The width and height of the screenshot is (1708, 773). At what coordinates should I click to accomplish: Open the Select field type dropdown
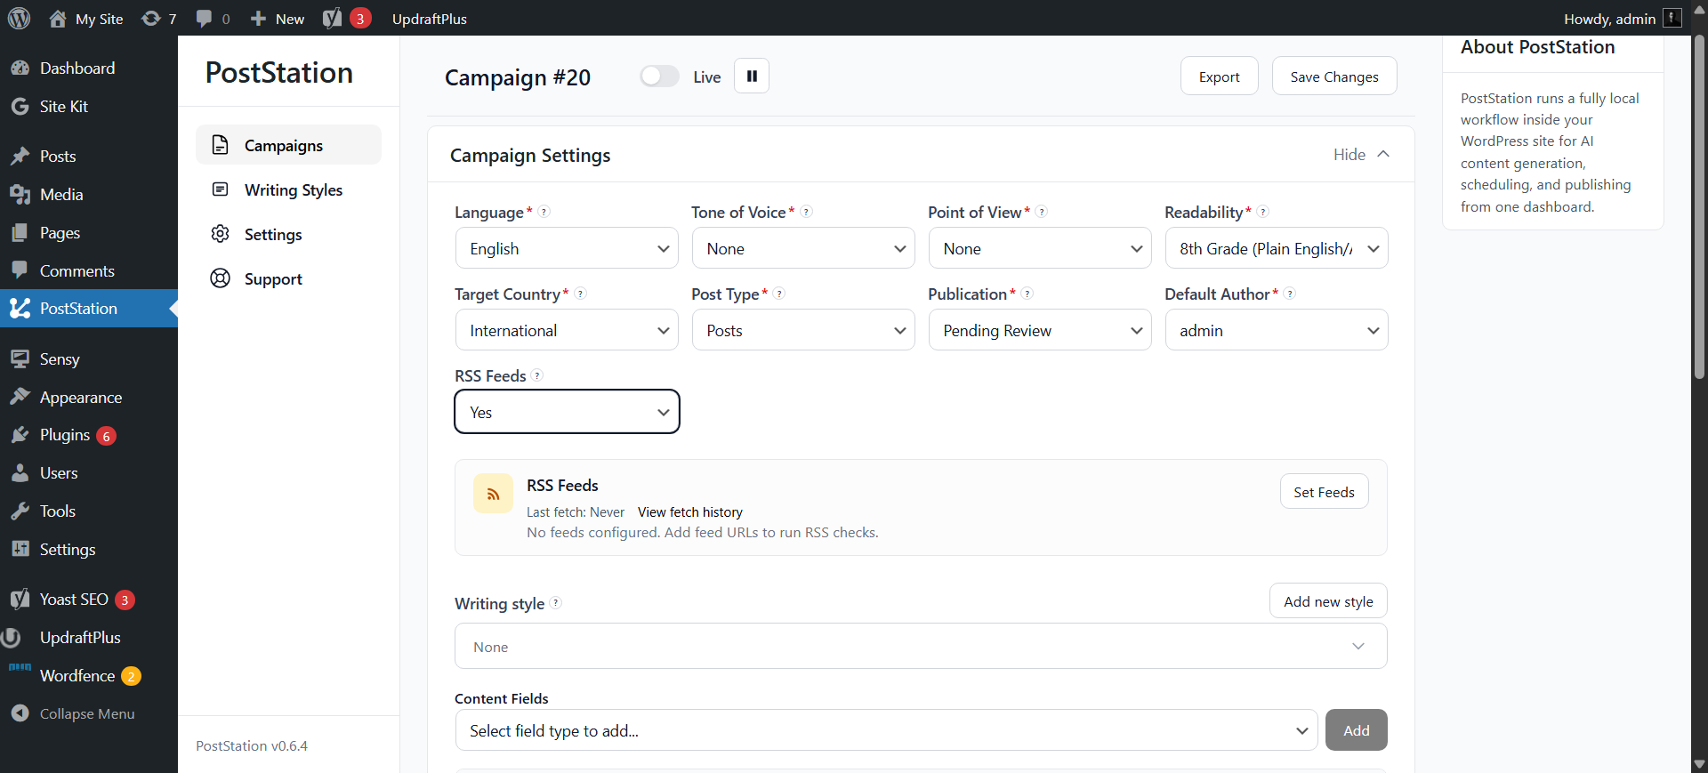point(886,730)
